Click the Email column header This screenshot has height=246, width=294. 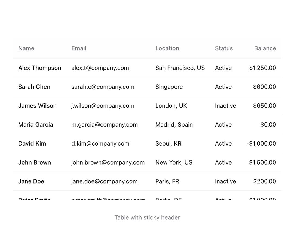click(79, 48)
